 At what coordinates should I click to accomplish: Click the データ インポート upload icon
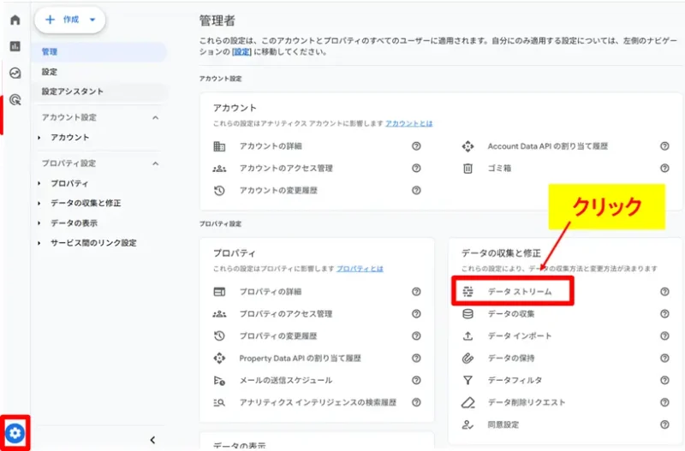point(468,335)
